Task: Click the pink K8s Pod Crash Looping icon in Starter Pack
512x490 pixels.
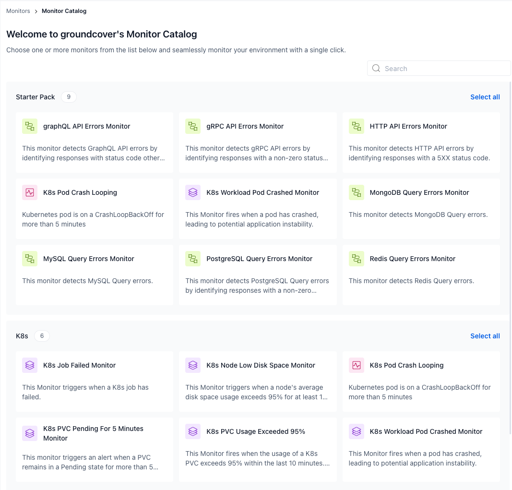Action: [x=30, y=192]
